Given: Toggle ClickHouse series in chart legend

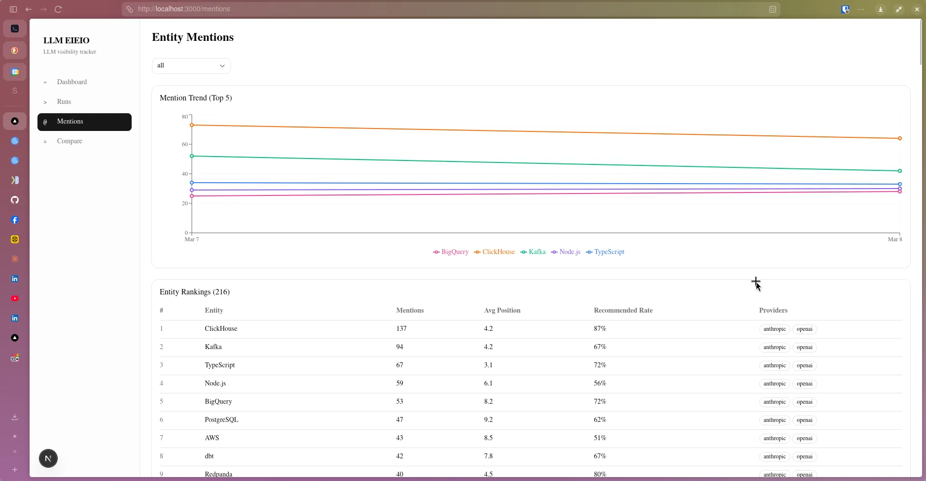Looking at the screenshot, I should click(x=494, y=252).
